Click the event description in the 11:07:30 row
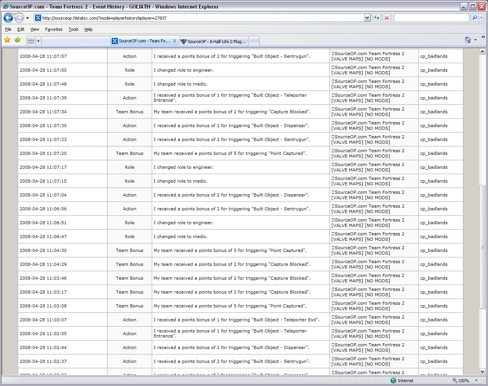488x386 pixels. pyautogui.click(x=231, y=126)
